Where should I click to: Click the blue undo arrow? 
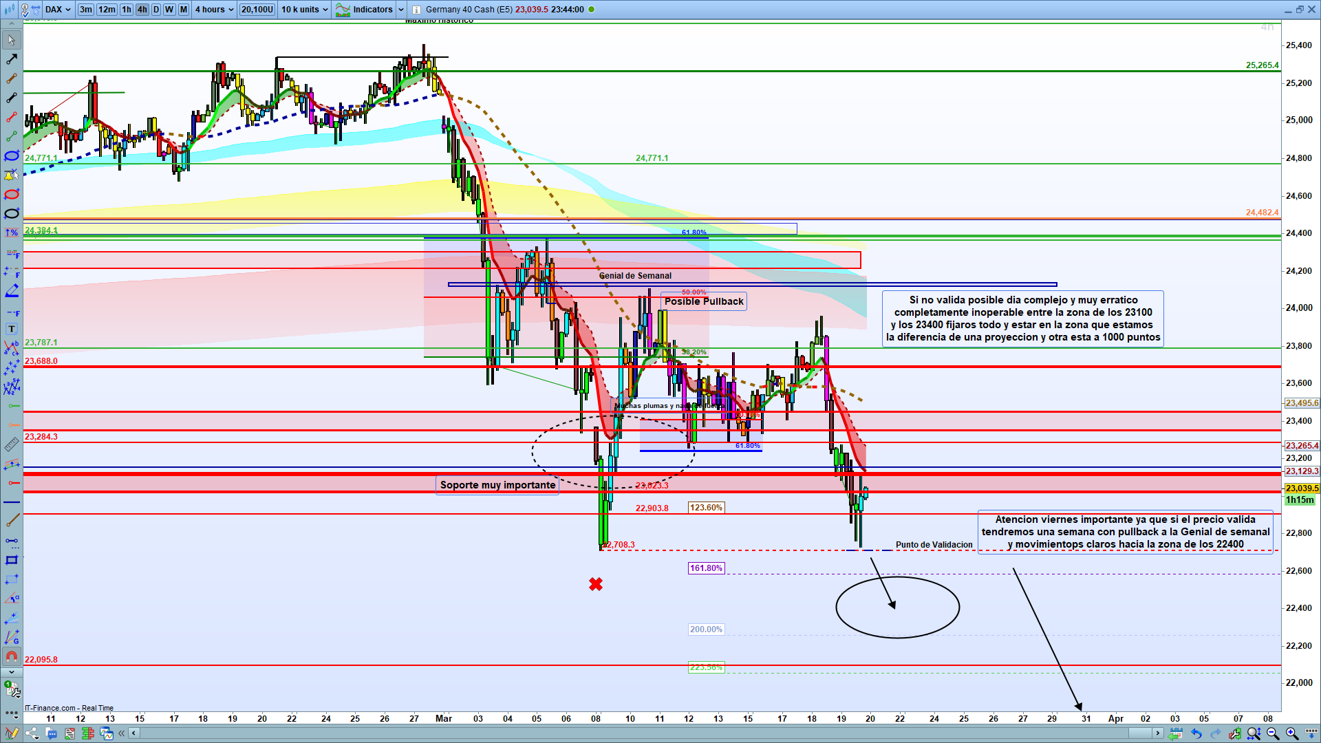[x=1196, y=733]
